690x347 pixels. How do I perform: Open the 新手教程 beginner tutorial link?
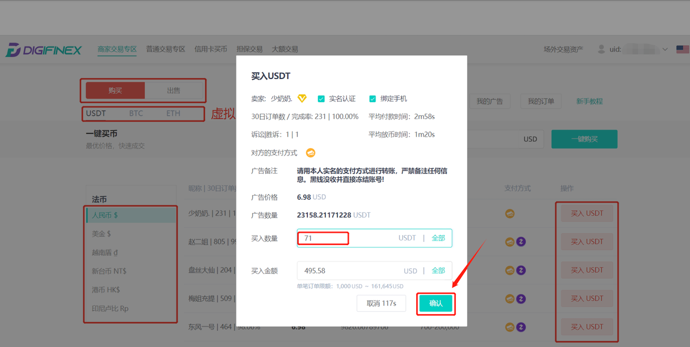coord(589,101)
